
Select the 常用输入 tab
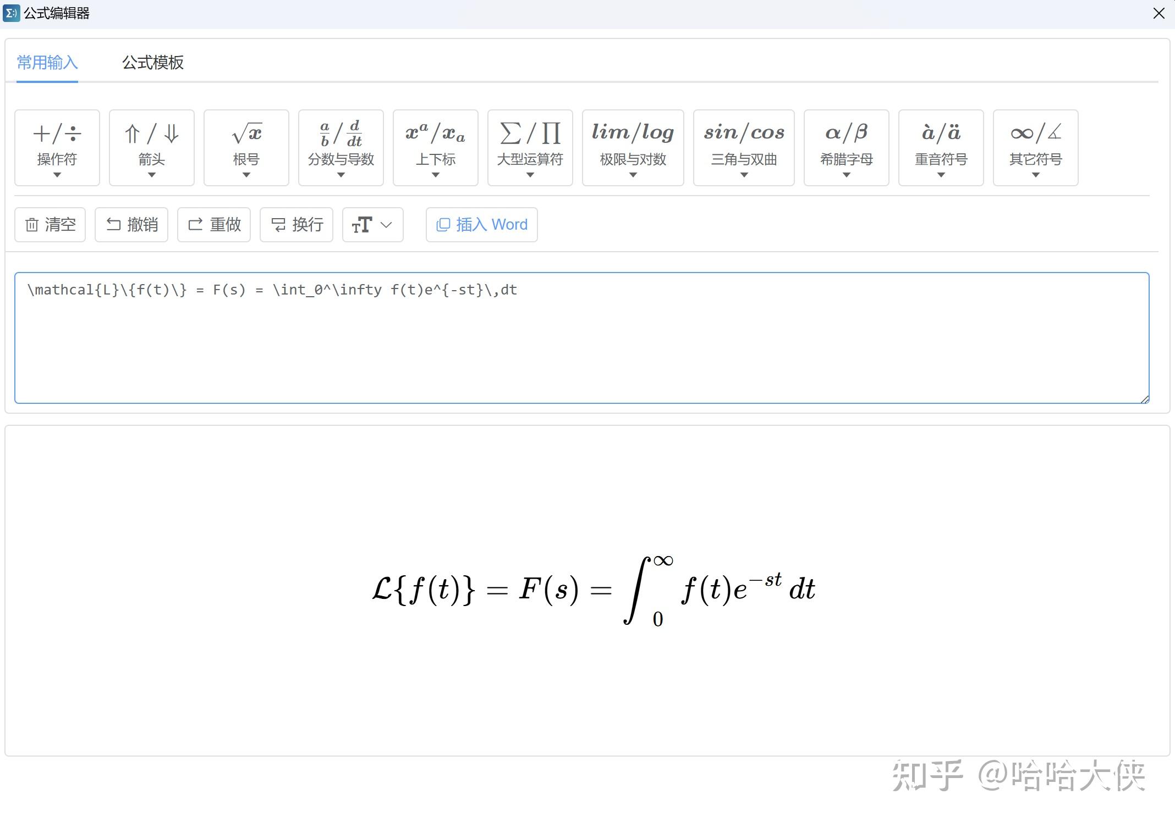click(47, 63)
